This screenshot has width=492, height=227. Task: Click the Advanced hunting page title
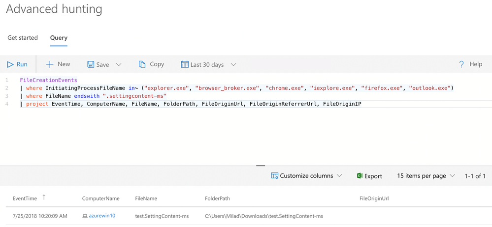(x=54, y=9)
